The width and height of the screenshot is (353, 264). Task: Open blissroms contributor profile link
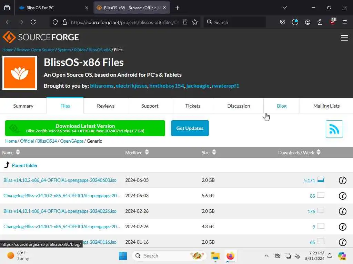[x=102, y=86]
